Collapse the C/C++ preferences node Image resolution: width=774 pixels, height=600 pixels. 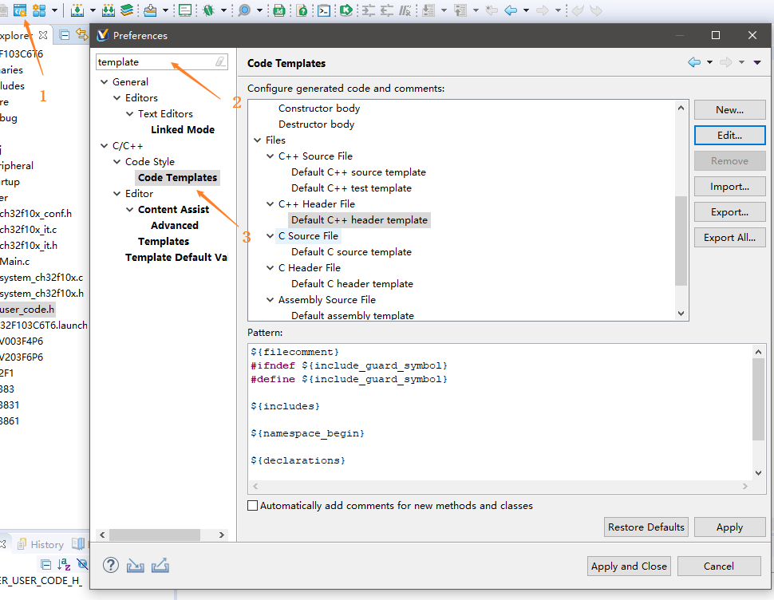click(105, 146)
